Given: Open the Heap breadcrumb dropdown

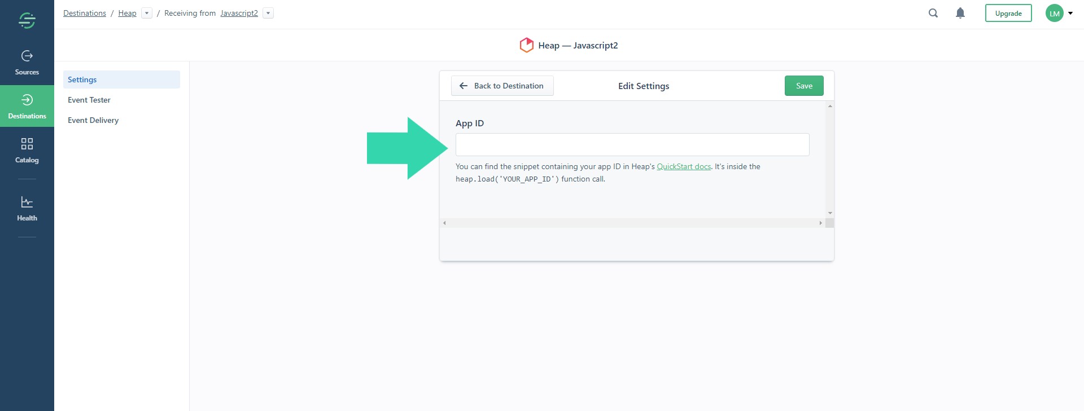Looking at the screenshot, I should click(x=147, y=13).
